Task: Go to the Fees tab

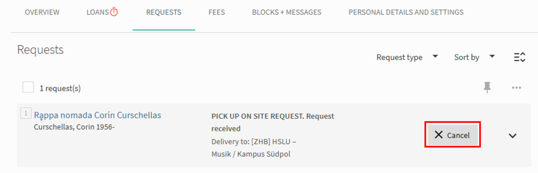Action: point(216,12)
